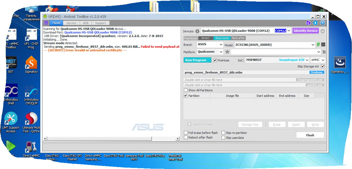
Task: Click the log panel horizontal scrollbar
Action: coord(111,139)
